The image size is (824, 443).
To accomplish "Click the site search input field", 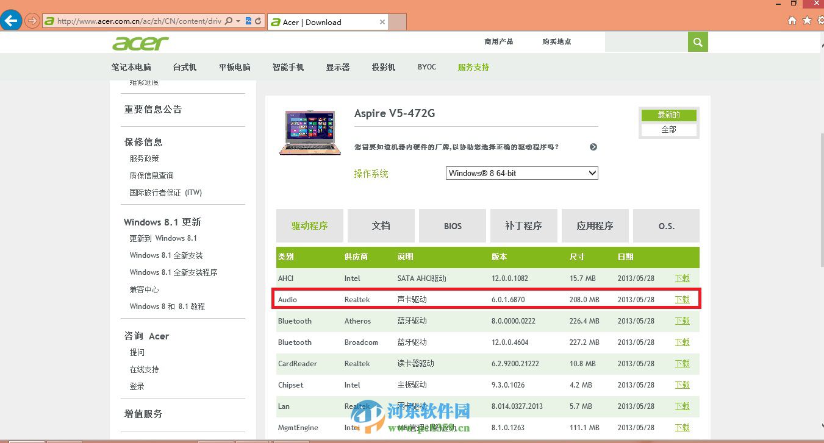I will point(647,41).
